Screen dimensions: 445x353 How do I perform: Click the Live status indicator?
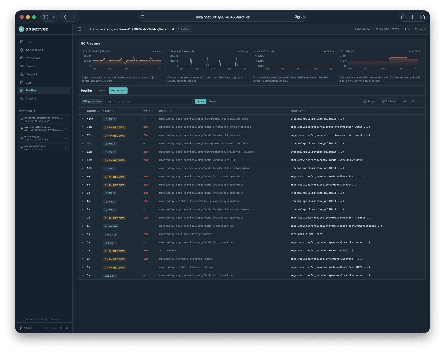coord(407,29)
